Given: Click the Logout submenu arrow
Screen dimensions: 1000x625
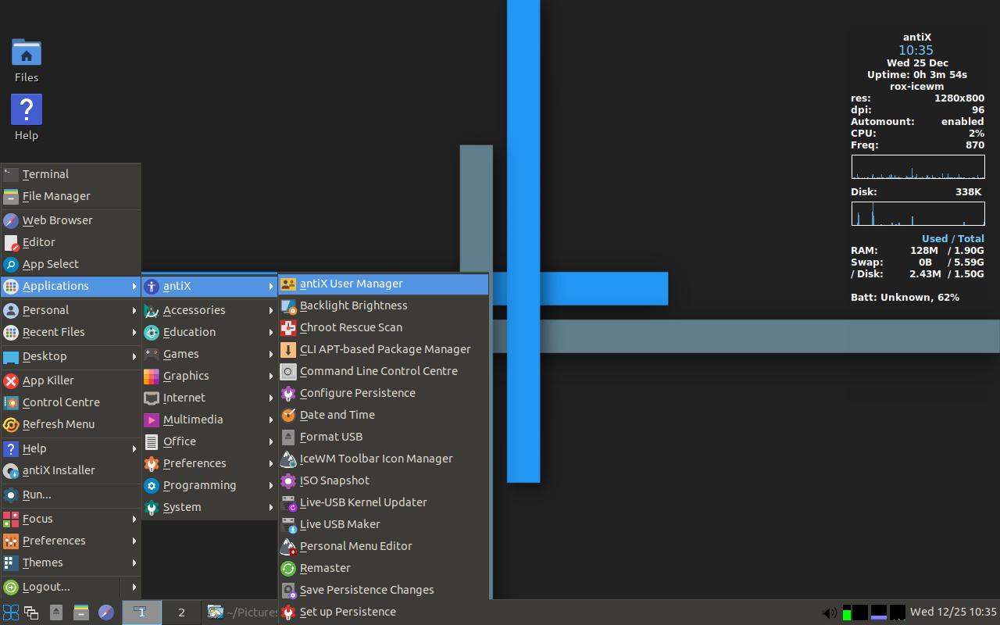Looking at the screenshot, I should click(134, 587).
